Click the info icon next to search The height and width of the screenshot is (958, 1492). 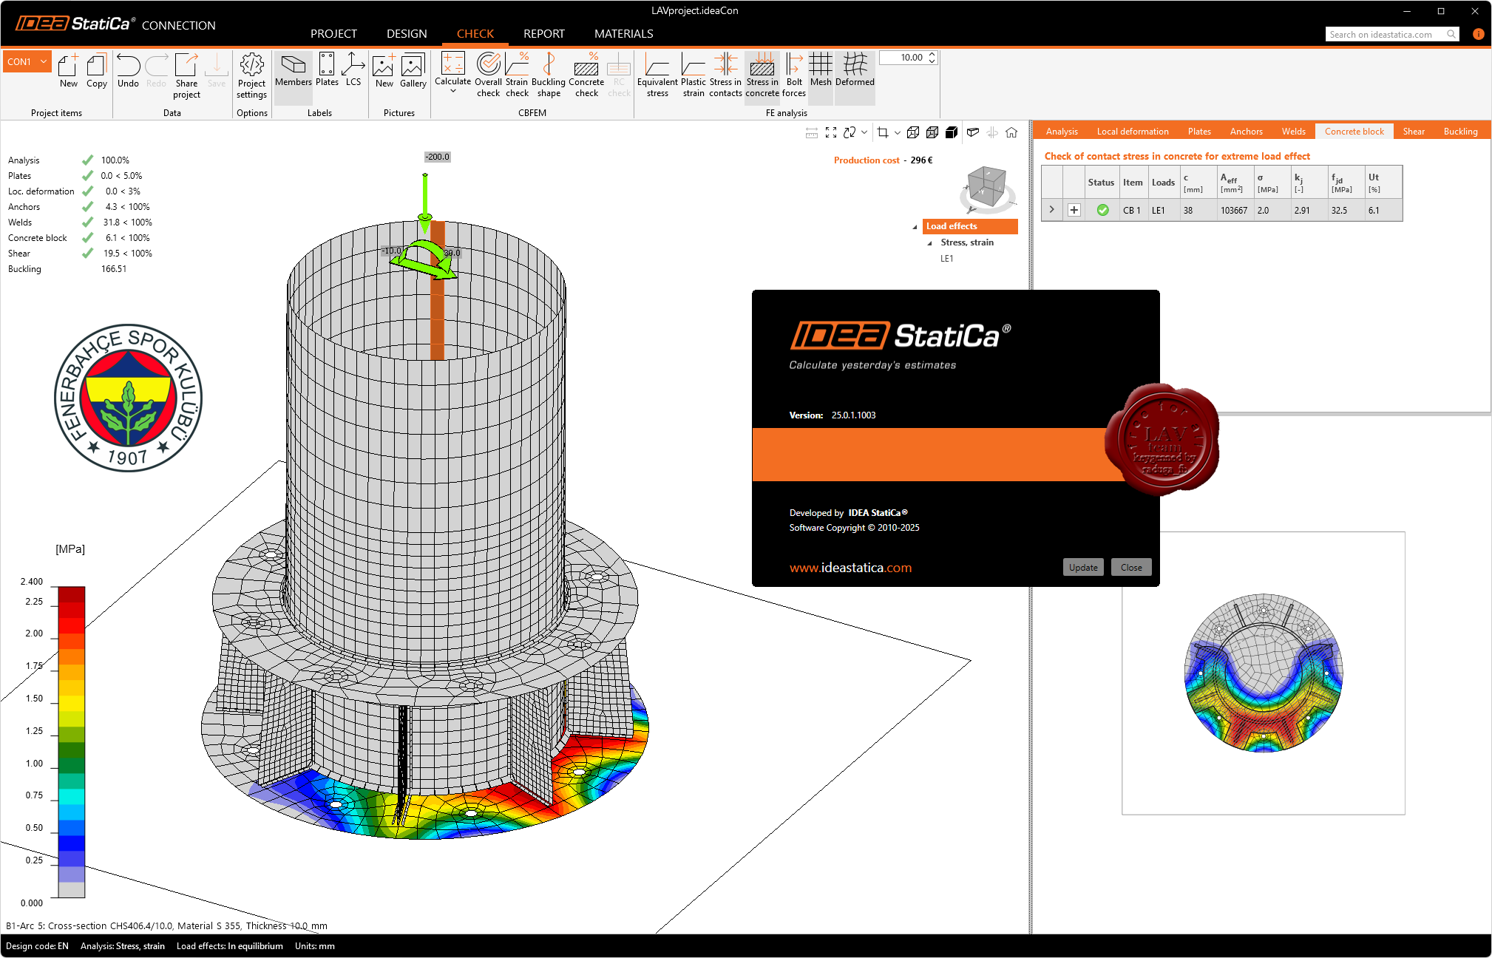pos(1478,34)
